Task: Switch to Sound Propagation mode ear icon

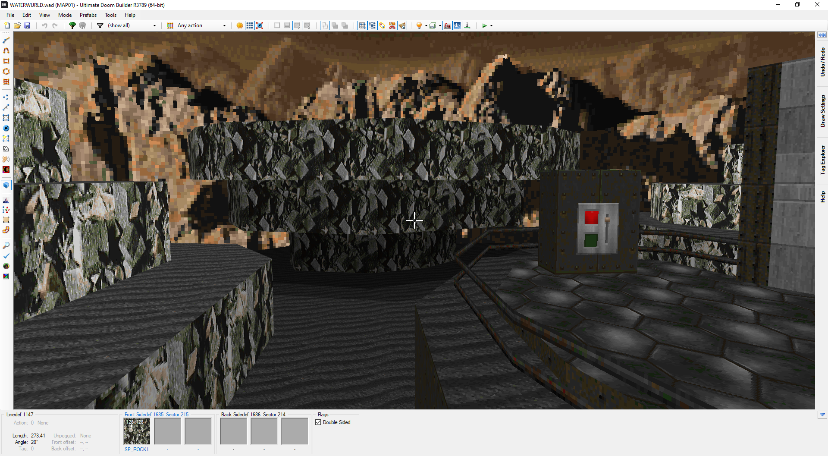Action: (6, 159)
